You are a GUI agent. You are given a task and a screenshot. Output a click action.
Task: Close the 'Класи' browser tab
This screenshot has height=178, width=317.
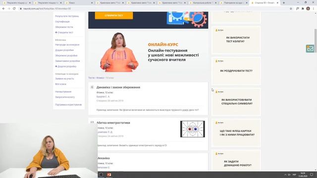92,3
